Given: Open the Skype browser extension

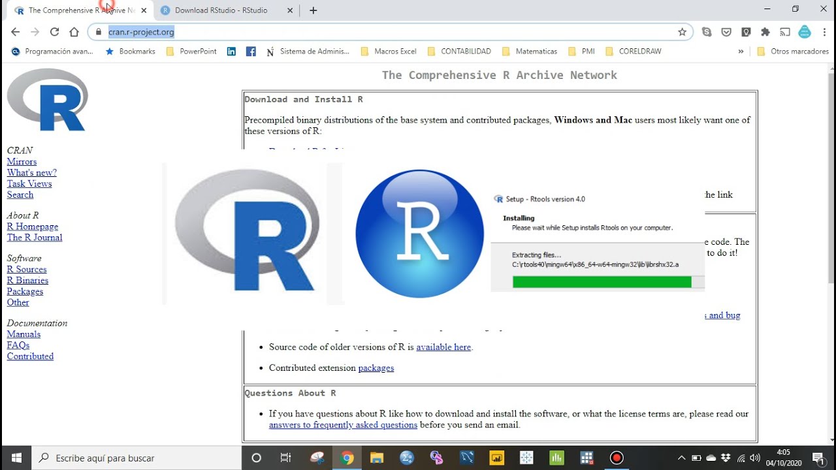Looking at the screenshot, I should tap(707, 32).
